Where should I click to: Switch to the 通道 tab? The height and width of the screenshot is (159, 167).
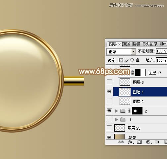pyautogui.click(x=126, y=44)
